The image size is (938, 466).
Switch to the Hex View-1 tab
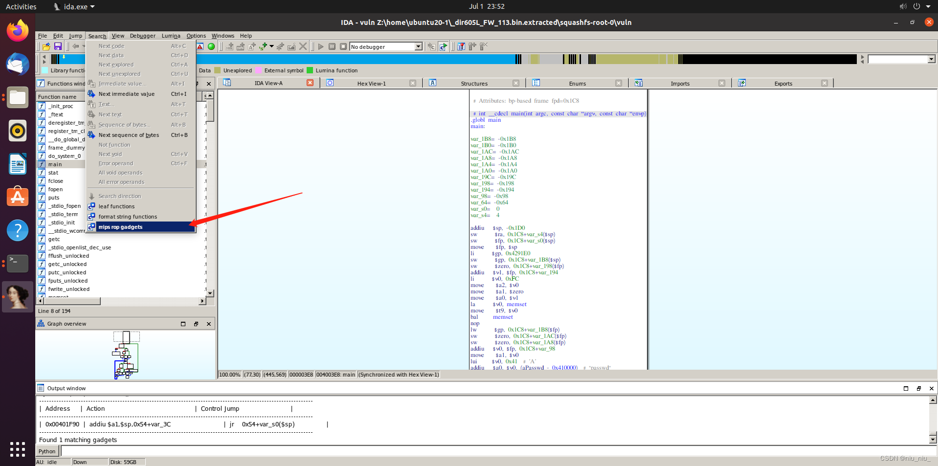pyautogui.click(x=371, y=84)
